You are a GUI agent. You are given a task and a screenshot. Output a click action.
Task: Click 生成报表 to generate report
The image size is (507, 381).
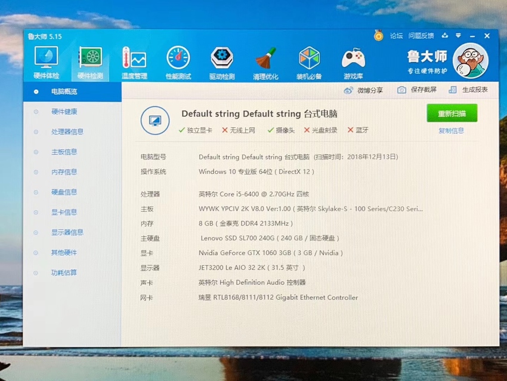click(x=468, y=90)
